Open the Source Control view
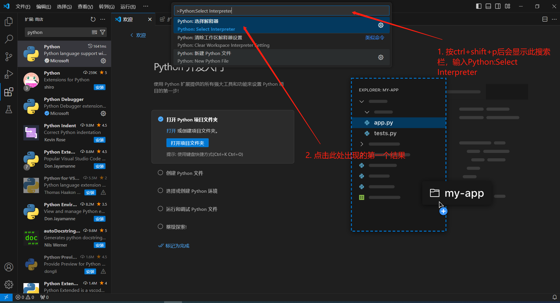This screenshot has height=303, width=560. pos(9,56)
